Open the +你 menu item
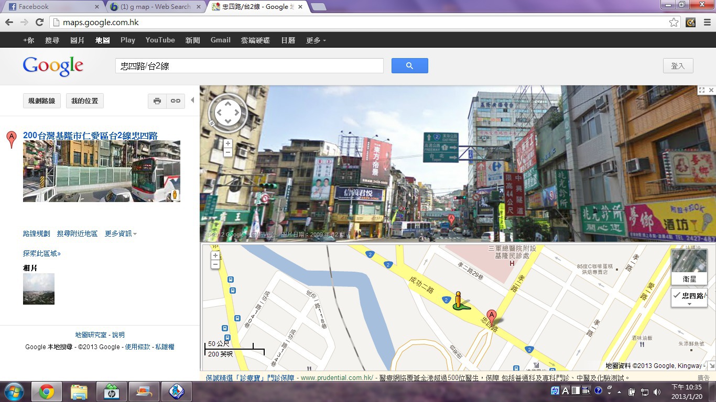 click(28, 40)
